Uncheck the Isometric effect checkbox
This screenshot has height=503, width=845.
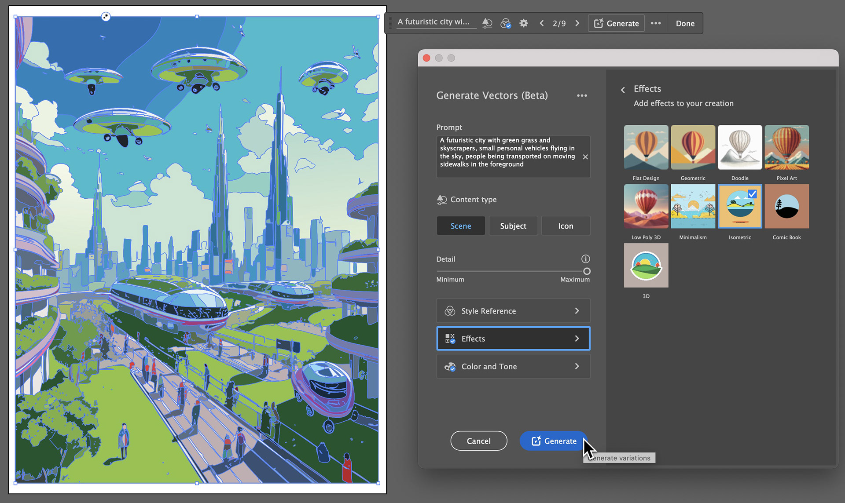coord(752,194)
